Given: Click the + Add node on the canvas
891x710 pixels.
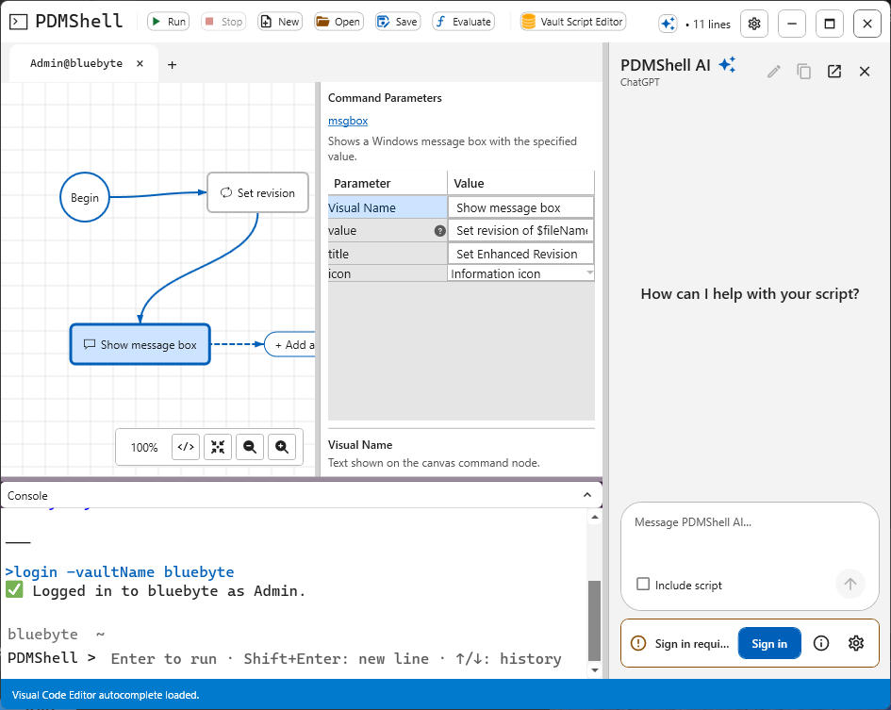Looking at the screenshot, I should click(289, 344).
